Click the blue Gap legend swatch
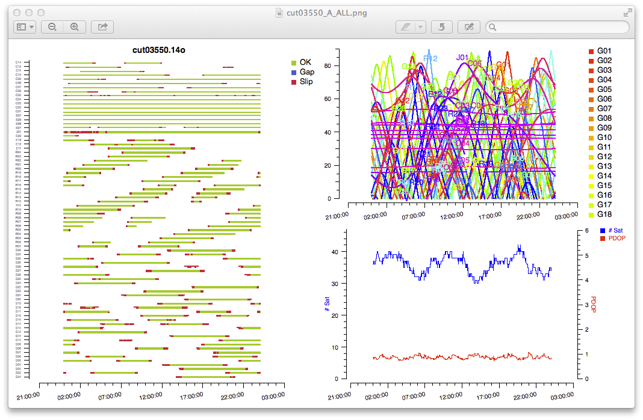 294,72
